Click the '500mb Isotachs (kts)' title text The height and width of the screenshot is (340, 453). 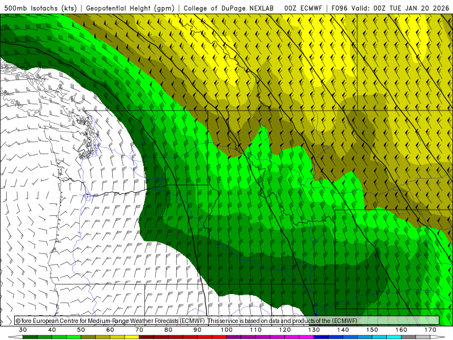coord(40,8)
